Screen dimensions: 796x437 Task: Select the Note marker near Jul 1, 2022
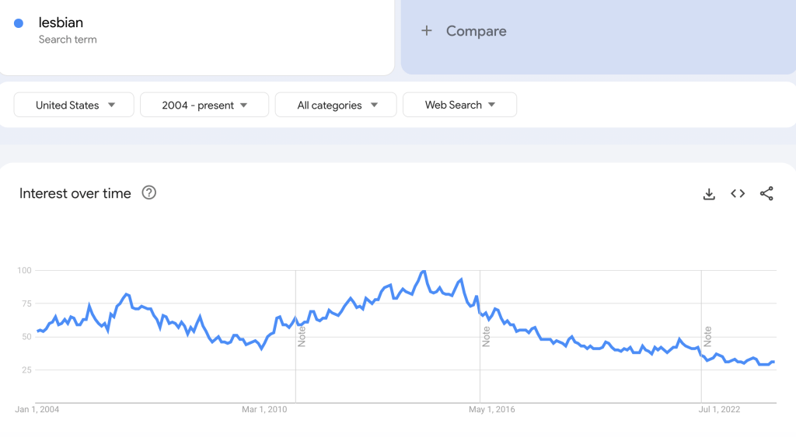[707, 335]
